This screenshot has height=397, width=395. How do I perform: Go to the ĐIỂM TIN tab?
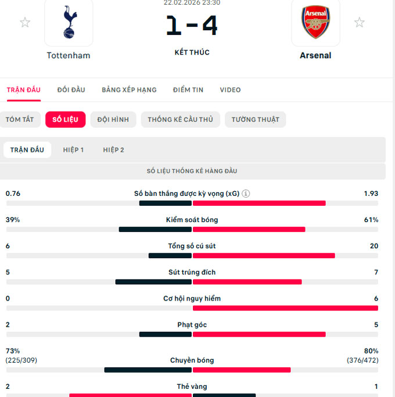tap(188, 90)
